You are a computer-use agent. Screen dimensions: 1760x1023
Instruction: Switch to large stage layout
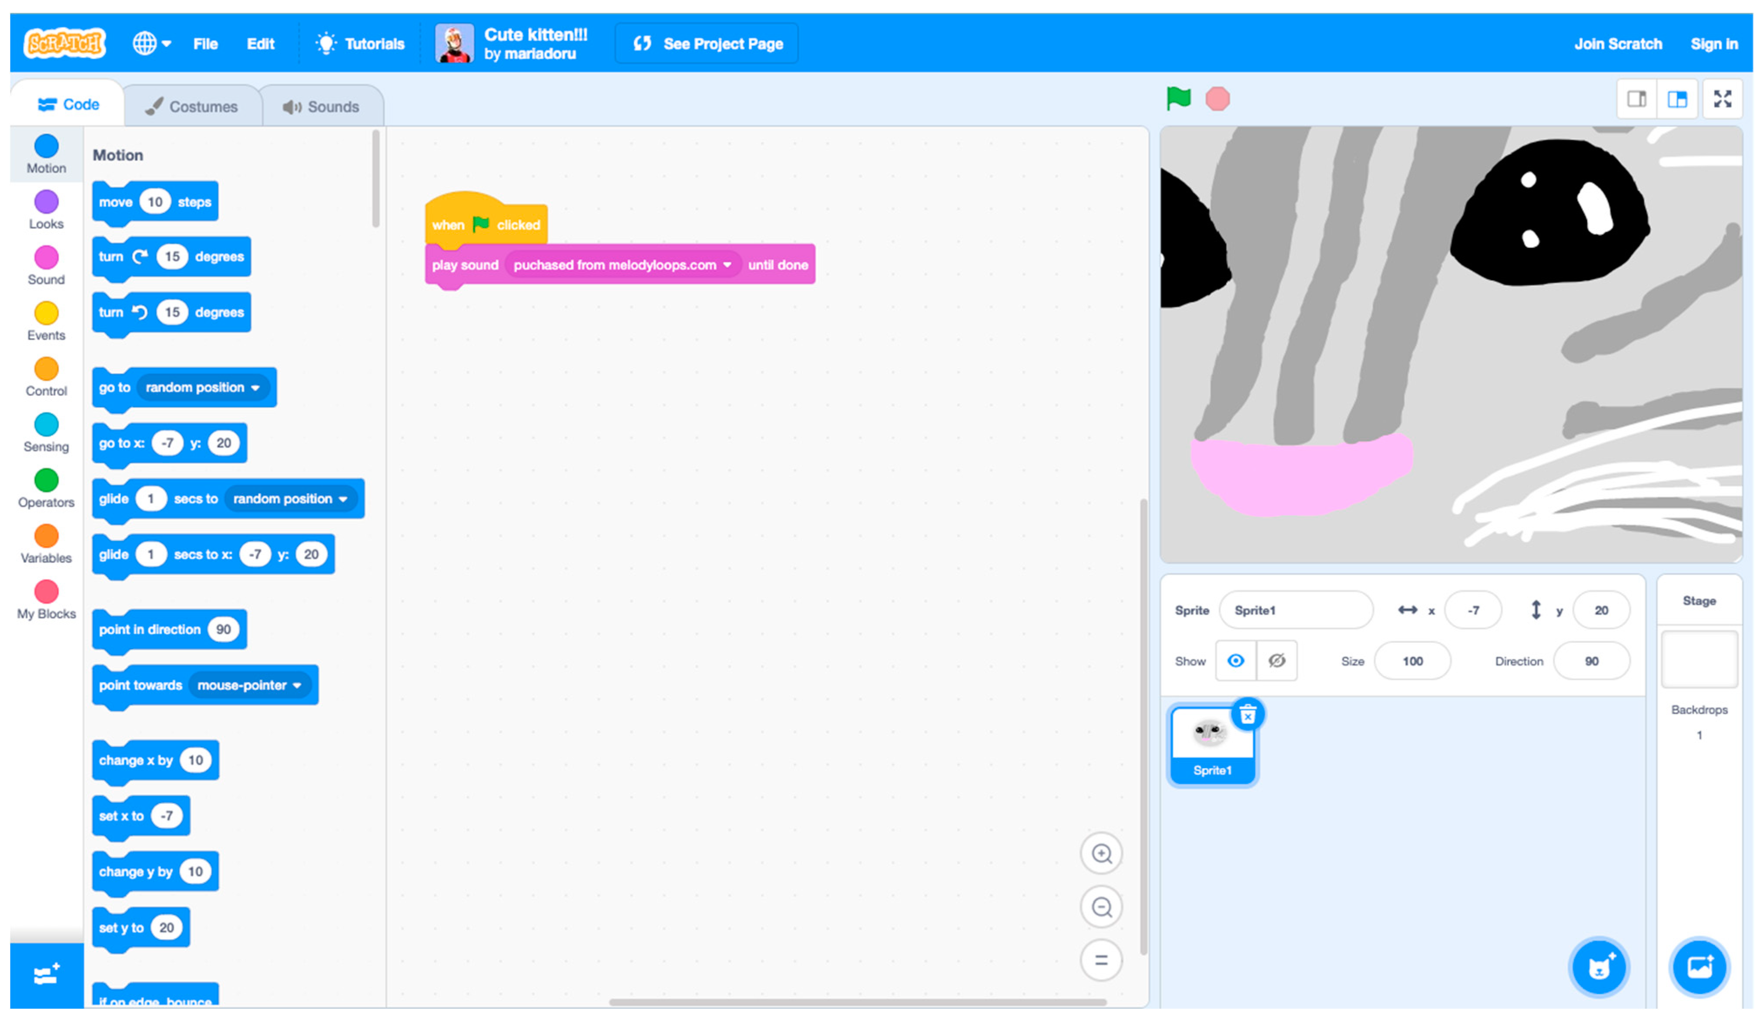tap(1677, 99)
